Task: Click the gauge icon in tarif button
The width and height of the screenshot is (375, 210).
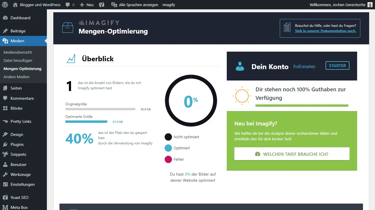Action: pyautogui.click(x=258, y=154)
